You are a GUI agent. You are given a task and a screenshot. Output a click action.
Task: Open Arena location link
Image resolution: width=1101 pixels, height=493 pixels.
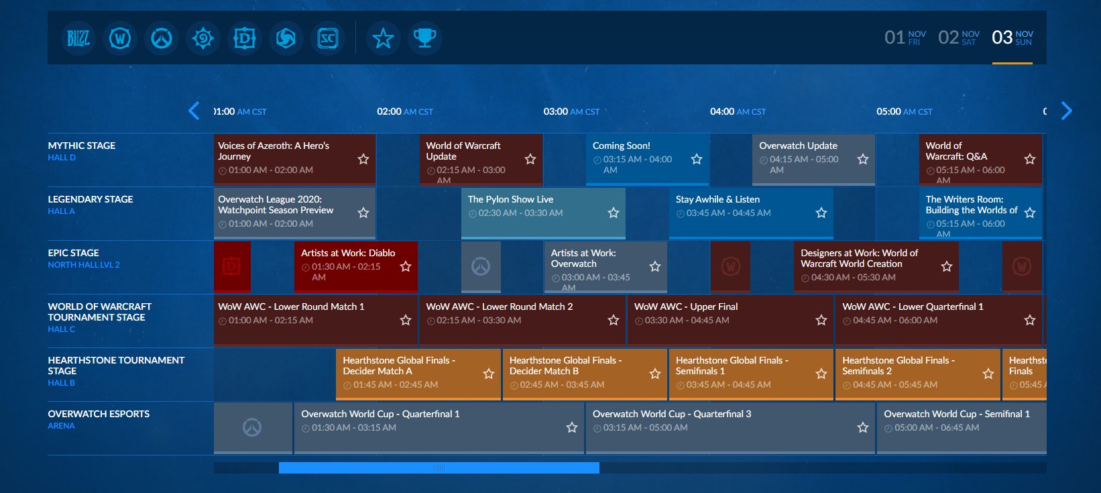62,426
